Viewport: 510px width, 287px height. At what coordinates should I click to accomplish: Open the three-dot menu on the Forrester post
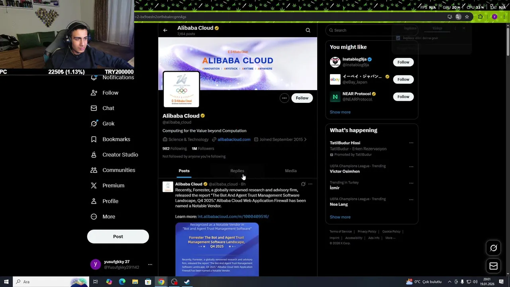tap(310, 184)
